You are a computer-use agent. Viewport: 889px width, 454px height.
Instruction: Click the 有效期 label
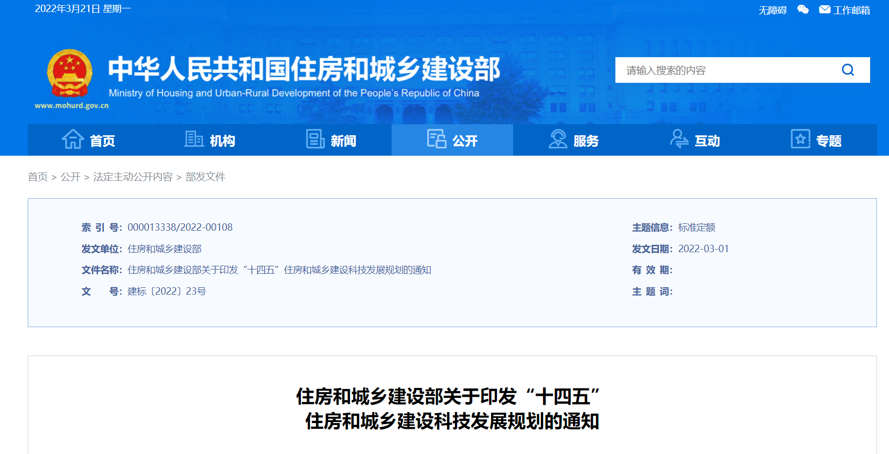[x=652, y=270]
